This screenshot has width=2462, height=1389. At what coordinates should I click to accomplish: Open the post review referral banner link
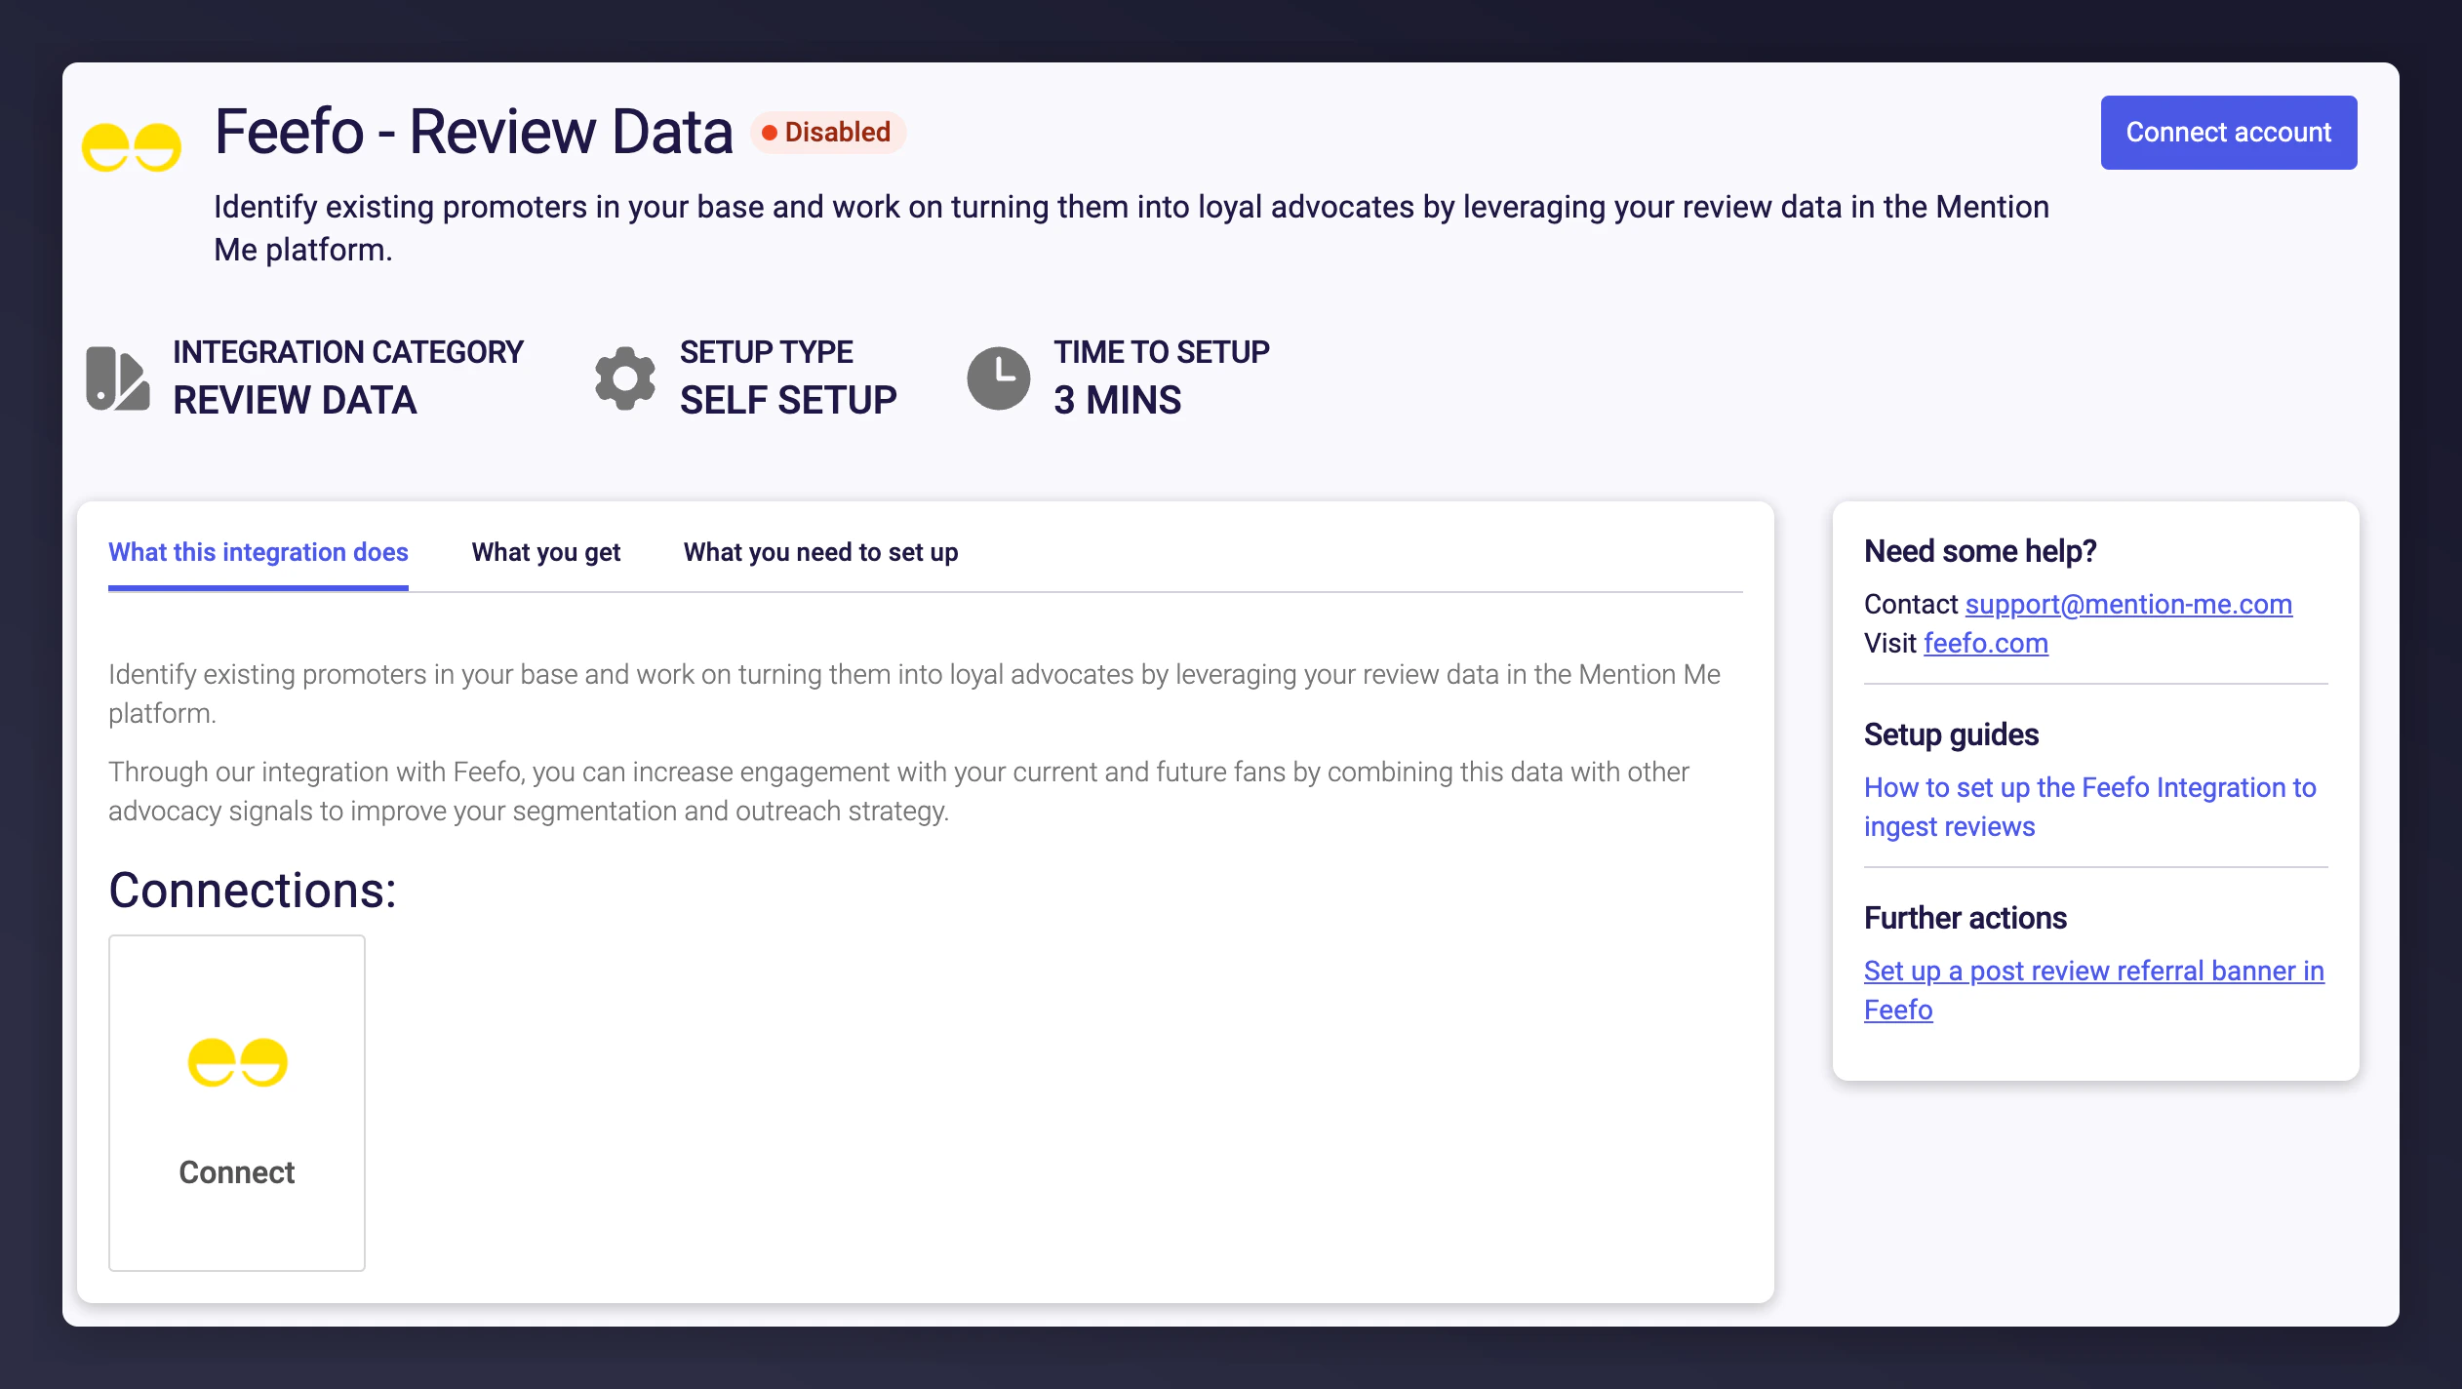pos(2093,990)
